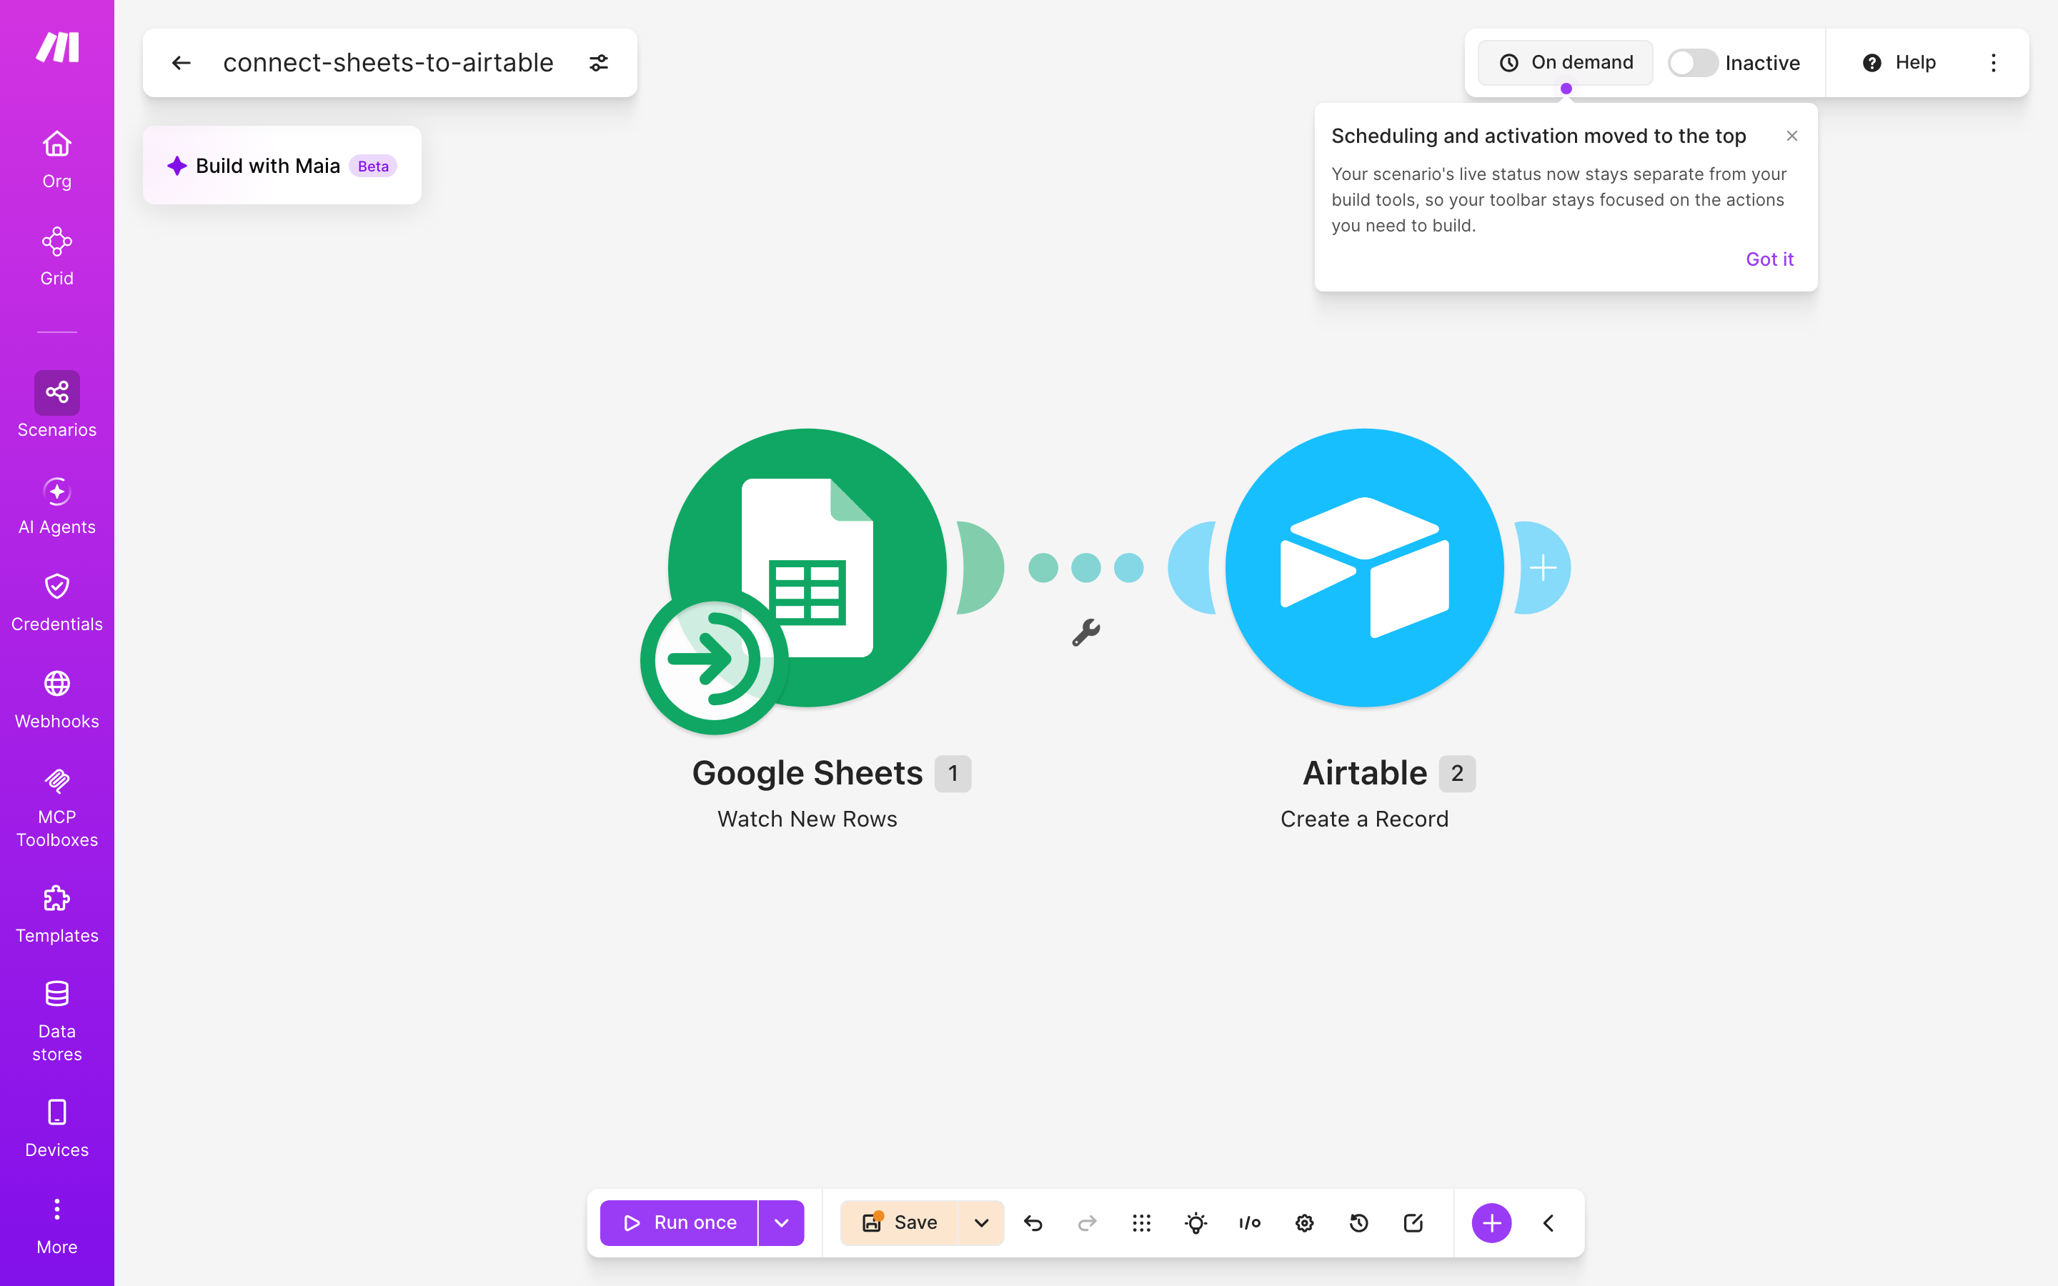
Task: Open the On demand schedule setting
Action: pyautogui.click(x=1566, y=63)
